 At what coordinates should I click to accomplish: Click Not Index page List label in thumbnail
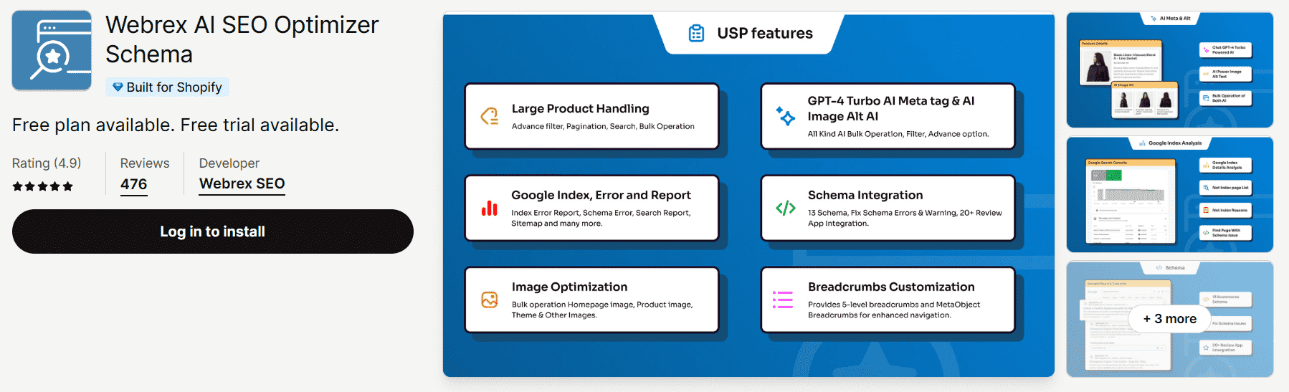1230,188
